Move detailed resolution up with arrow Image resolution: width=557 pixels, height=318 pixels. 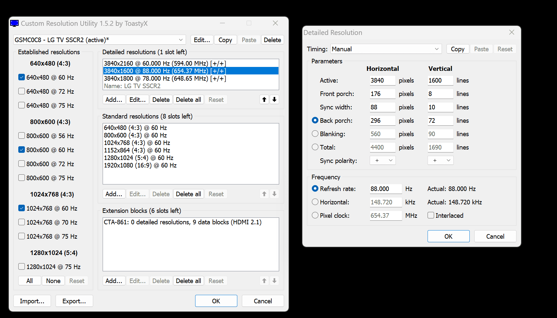pos(264,100)
